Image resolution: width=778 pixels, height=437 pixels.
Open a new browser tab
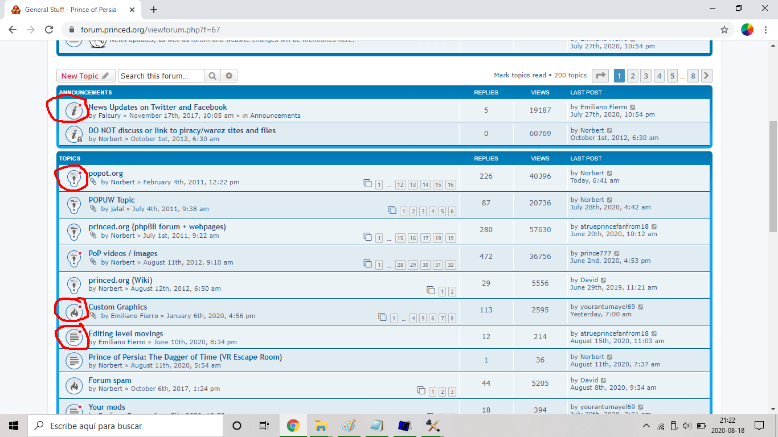[154, 10]
